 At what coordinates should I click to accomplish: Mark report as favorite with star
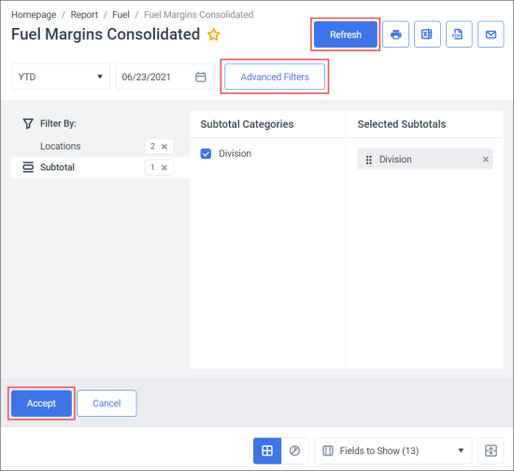click(214, 35)
